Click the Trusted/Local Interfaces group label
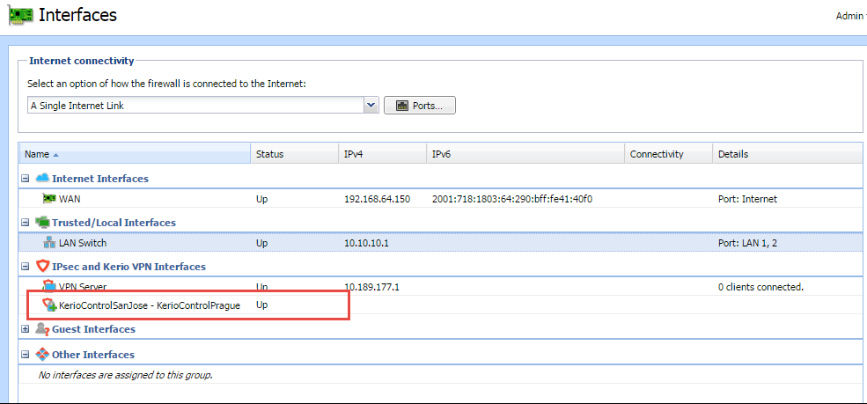The width and height of the screenshot is (867, 404). click(114, 222)
